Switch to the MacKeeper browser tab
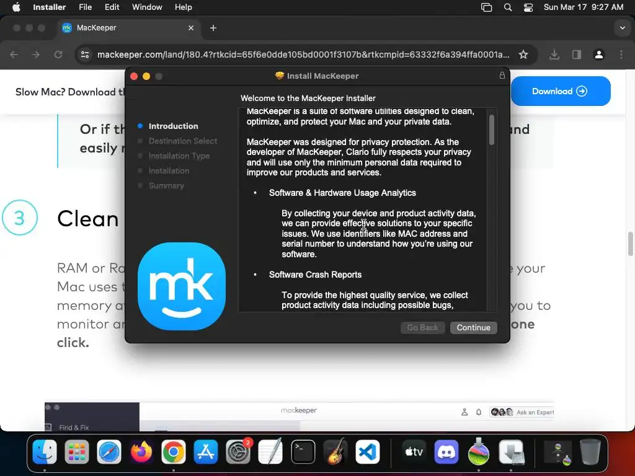 click(128, 28)
